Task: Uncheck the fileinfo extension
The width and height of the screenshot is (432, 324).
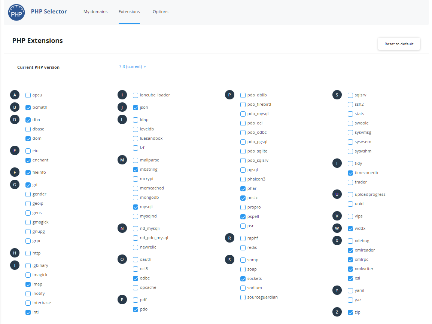Action: click(28, 173)
